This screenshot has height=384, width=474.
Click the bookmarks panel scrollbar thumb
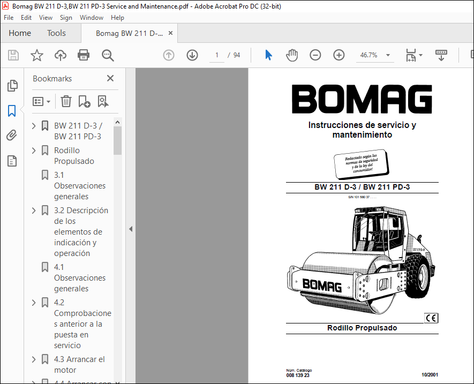[x=118, y=140]
